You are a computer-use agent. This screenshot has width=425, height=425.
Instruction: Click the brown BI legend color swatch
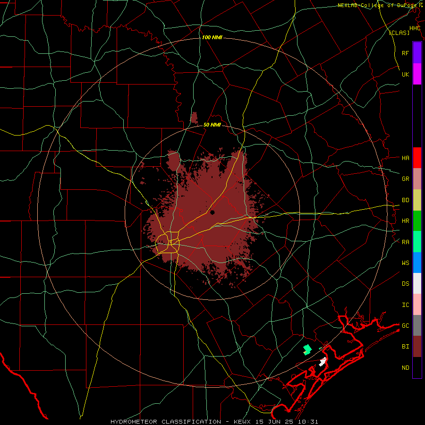pyautogui.click(x=417, y=347)
